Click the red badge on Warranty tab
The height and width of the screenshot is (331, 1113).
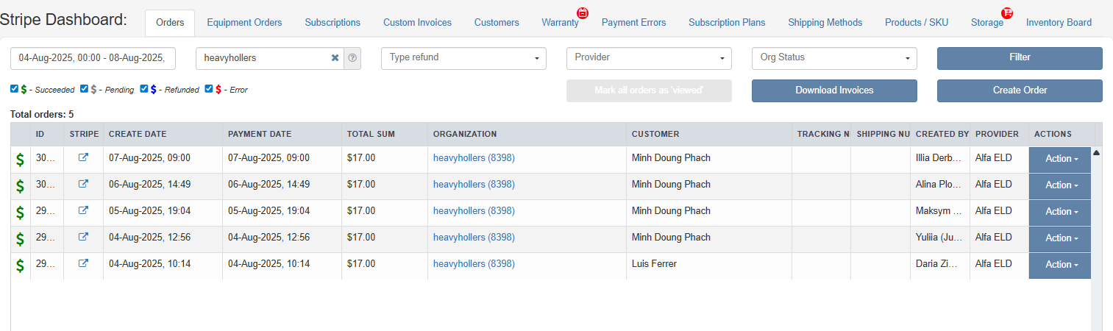coord(583,13)
